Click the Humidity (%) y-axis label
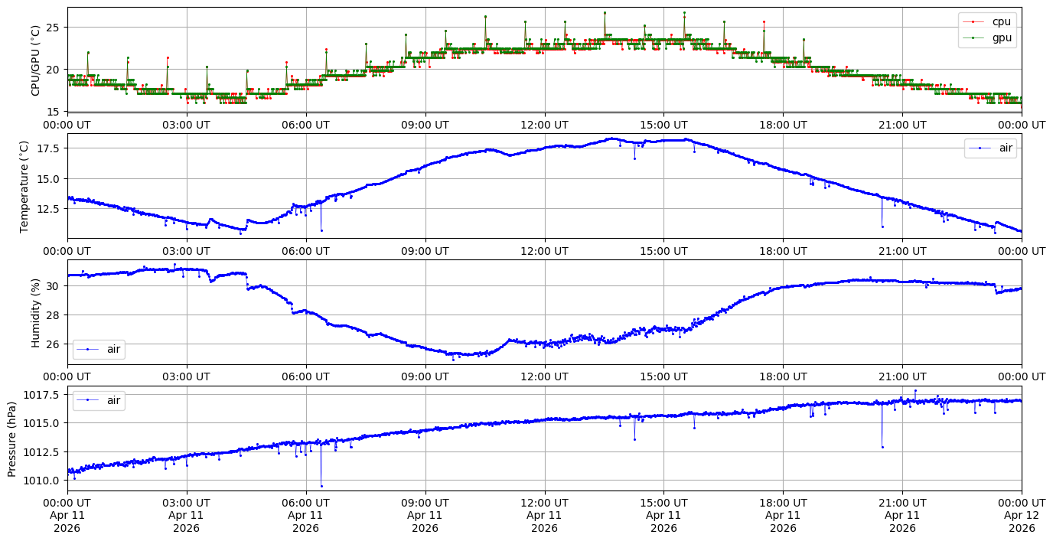1053x541 pixels. 35,312
